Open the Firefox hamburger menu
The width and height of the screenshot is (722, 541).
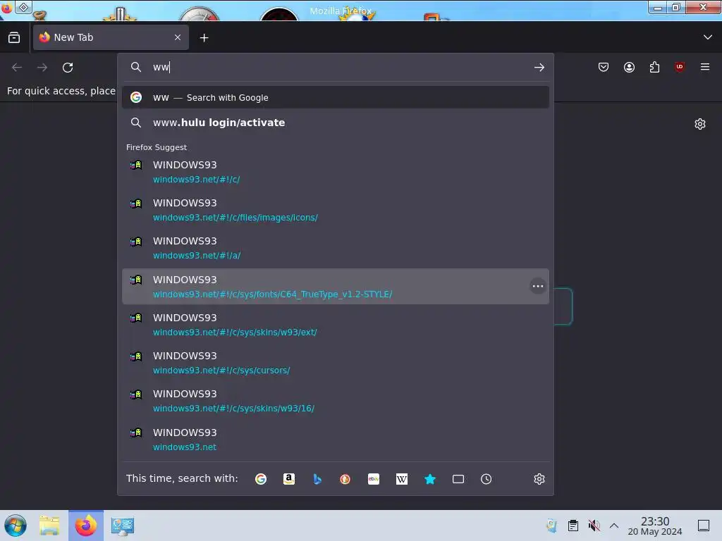click(x=704, y=67)
